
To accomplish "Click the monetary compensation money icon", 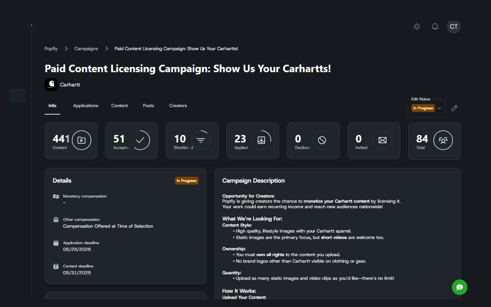I will pyautogui.click(x=56, y=197).
